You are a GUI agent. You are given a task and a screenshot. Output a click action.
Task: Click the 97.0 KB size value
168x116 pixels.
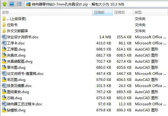[x=105, y=104]
